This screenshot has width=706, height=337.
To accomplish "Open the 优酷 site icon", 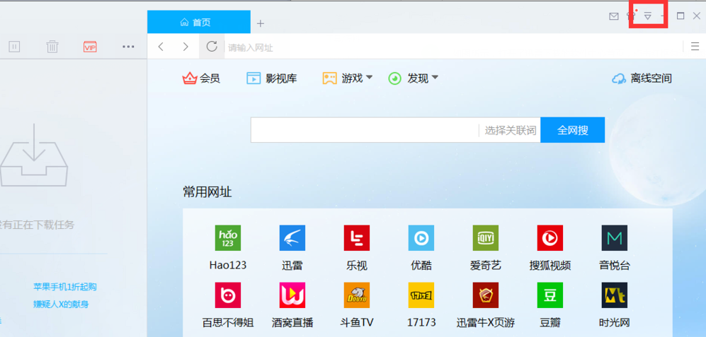I will (x=421, y=237).
